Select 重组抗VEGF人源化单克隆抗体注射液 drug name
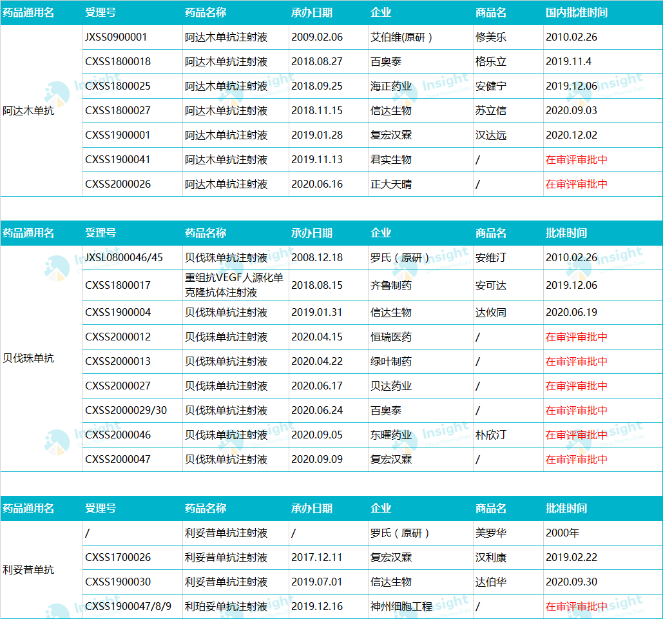This screenshot has width=663, height=619. pyautogui.click(x=235, y=285)
